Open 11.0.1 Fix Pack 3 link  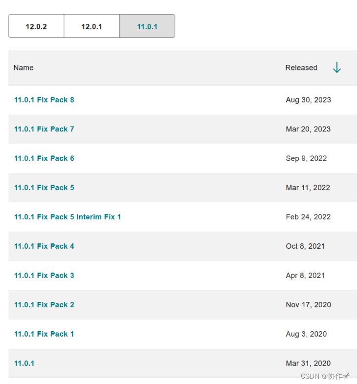click(44, 276)
